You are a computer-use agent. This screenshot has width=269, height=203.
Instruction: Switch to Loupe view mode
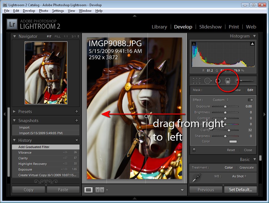(x=88, y=190)
